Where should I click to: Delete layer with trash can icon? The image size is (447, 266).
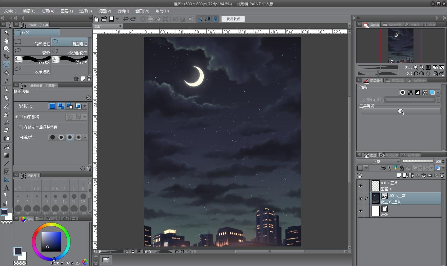442,175
